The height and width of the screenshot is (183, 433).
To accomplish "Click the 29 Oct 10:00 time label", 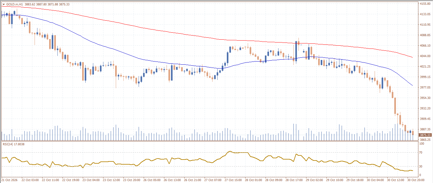I will (335, 180).
